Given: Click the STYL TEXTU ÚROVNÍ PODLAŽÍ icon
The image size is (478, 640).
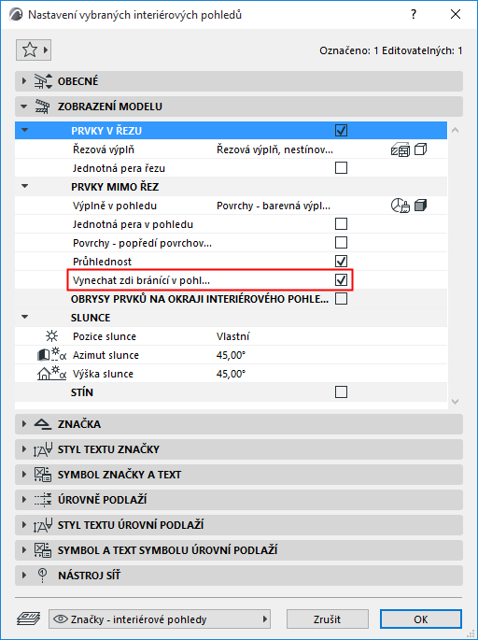Looking at the screenshot, I should coord(43,525).
